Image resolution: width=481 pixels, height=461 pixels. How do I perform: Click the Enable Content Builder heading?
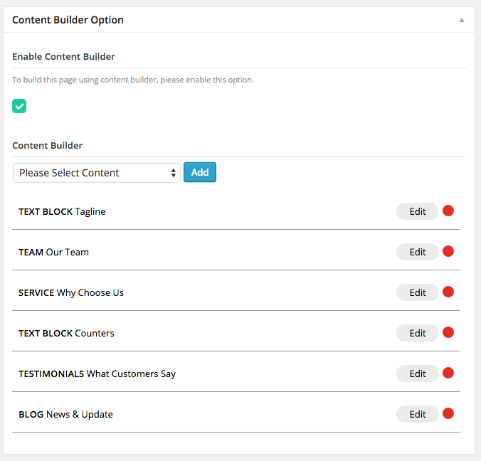(x=63, y=56)
